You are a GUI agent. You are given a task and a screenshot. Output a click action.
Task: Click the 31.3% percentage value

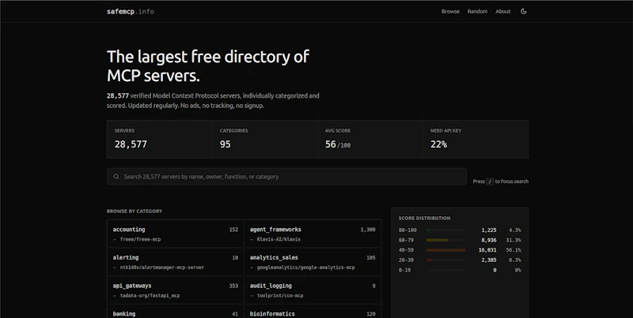514,241
